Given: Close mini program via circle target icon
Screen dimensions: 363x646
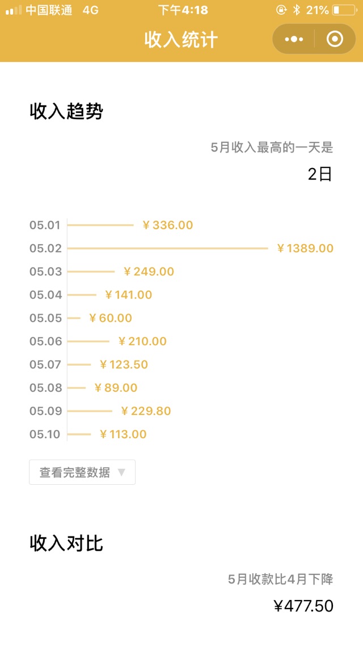Looking at the screenshot, I should pos(335,39).
